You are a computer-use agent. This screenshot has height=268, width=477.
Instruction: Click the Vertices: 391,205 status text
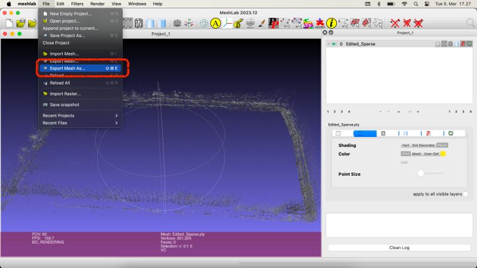(x=176, y=238)
